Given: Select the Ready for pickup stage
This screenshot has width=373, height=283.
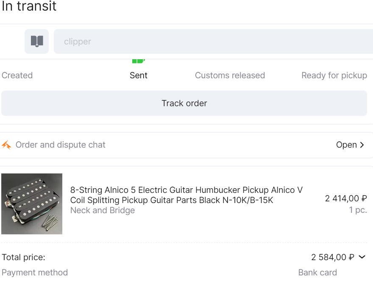Looking at the screenshot, I should (334, 75).
